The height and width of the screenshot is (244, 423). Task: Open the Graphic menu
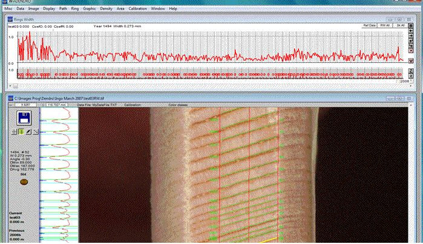[x=90, y=8]
